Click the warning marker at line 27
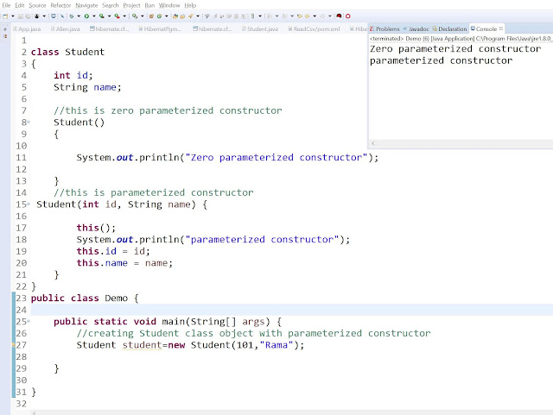Viewport: 553px width, 415px height. pos(14,344)
